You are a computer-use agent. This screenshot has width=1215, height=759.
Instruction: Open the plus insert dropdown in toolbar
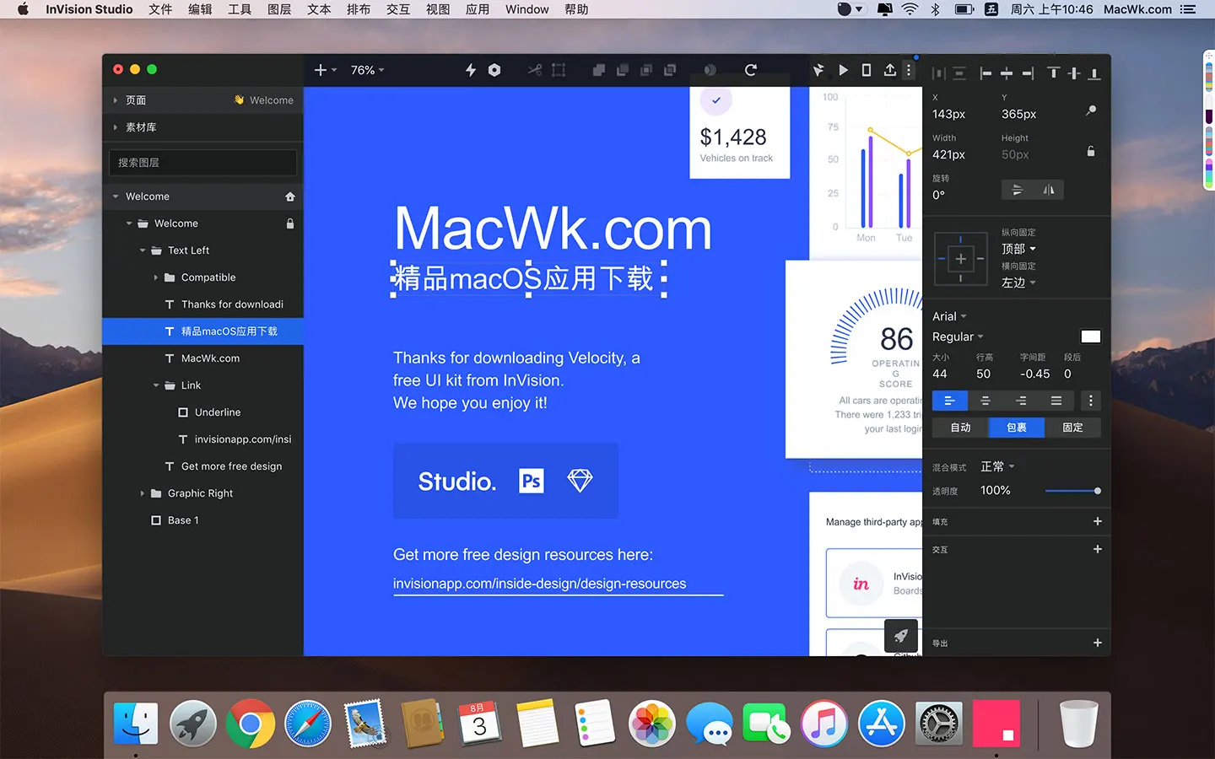tap(325, 70)
